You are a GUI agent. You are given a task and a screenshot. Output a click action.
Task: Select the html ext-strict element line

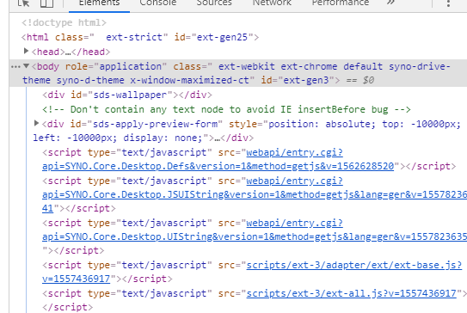point(140,37)
